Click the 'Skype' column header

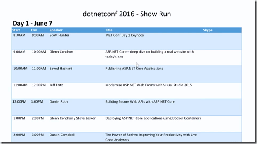(x=208, y=30)
